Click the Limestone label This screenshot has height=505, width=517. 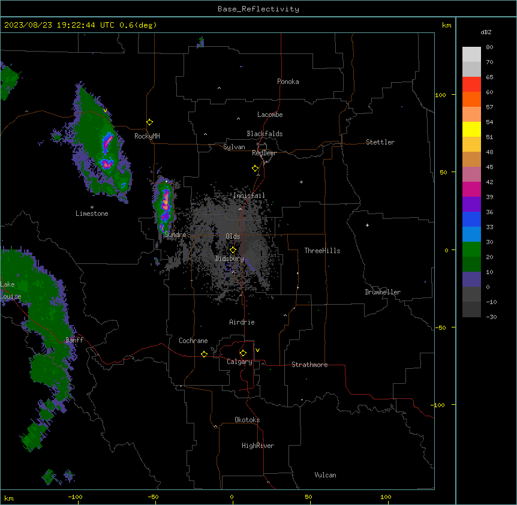coord(92,214)
